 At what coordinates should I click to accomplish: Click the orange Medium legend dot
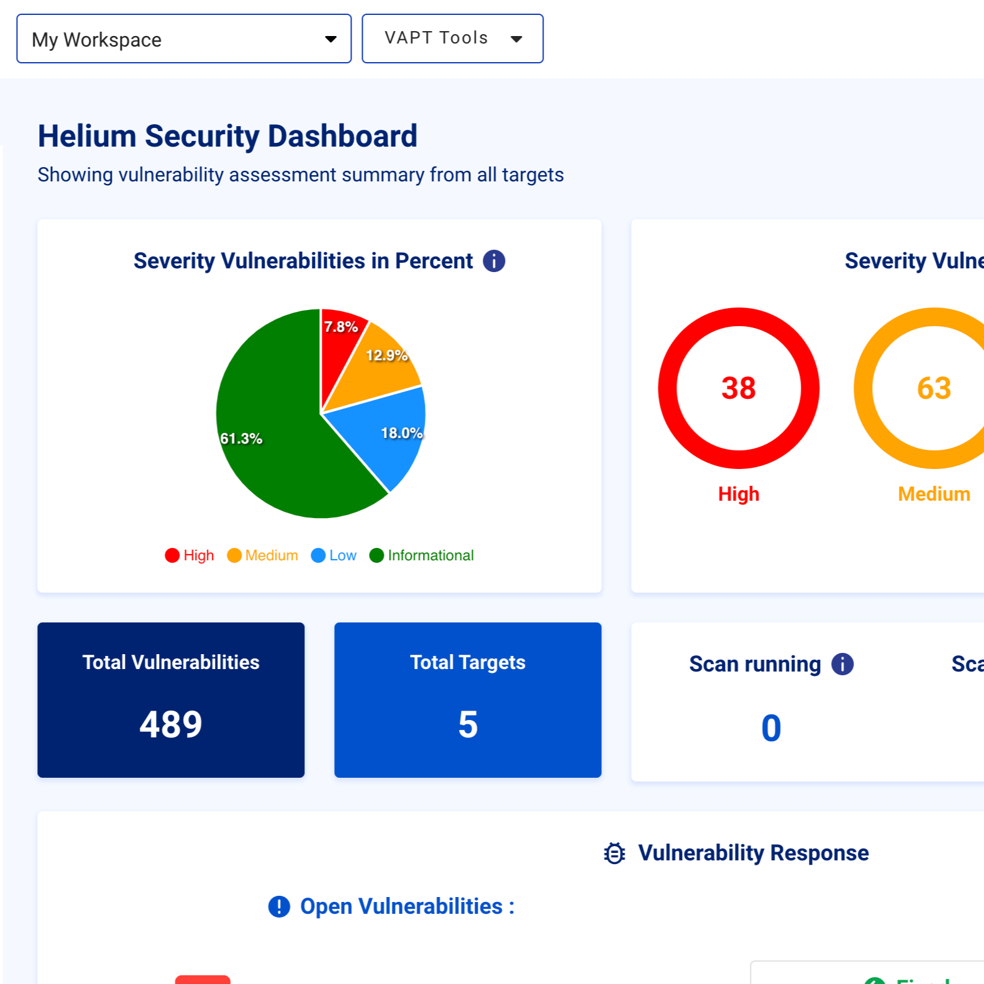(234, 555)
